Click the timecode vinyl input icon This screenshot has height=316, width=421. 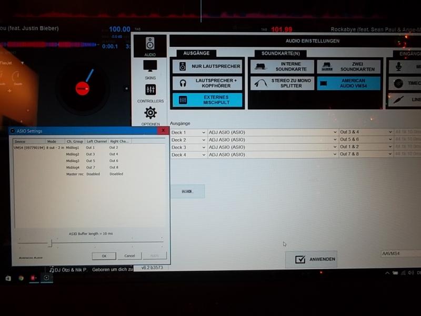tap(398, 84)
